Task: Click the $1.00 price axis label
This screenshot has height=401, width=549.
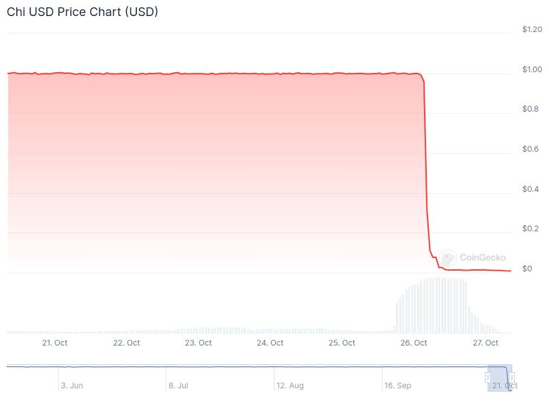Action: [533, 70]
